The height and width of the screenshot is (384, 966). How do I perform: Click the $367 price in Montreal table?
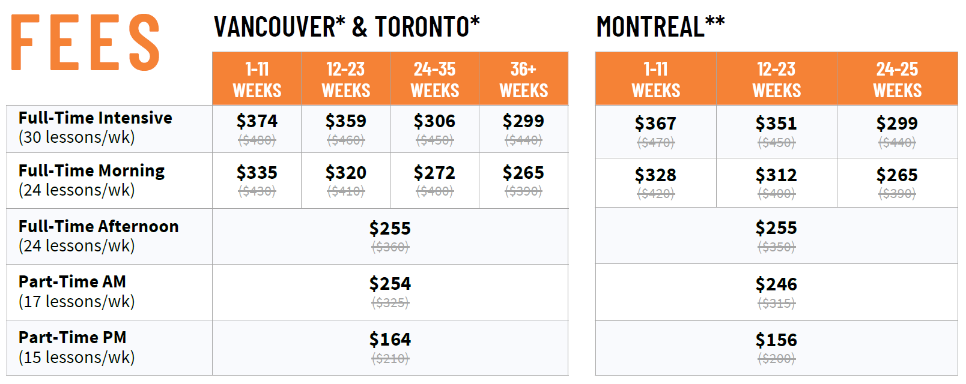(655, 124)
